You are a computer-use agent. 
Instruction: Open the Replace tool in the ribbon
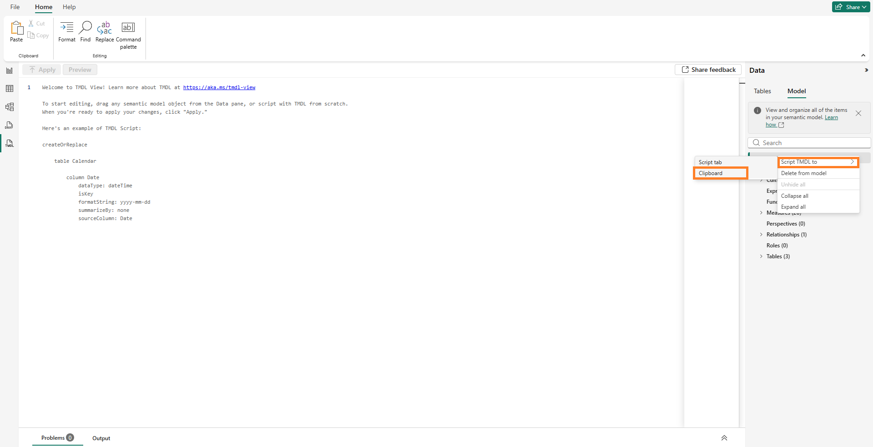click(105, 31)
